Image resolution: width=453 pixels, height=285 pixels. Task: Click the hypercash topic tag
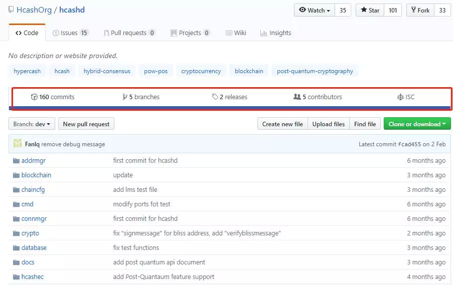[x=27, y=71]
